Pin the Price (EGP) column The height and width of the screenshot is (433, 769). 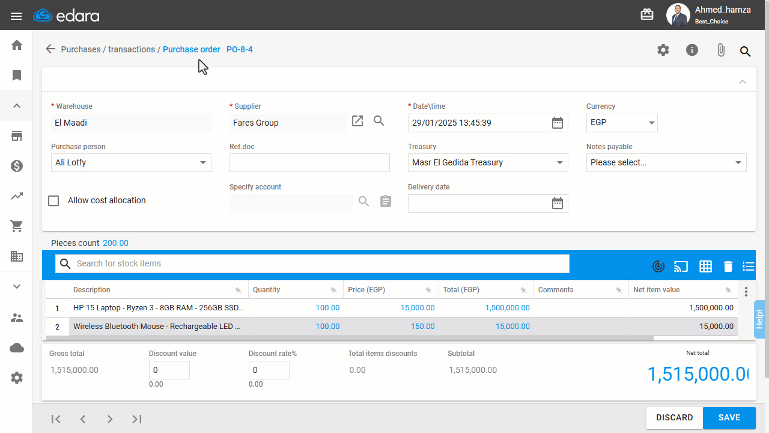pyautogui.click(x=428, y=290)
